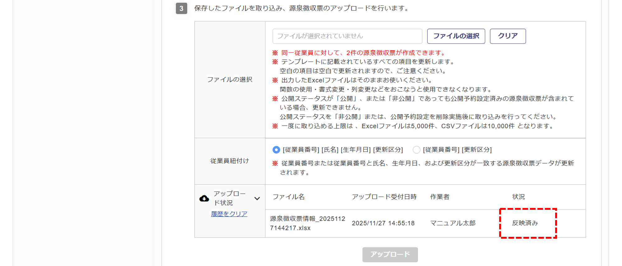The width and height of the screenshot is (622, 266).
Task: Click the 従業員紐付け row label
Action: (230, 161)
